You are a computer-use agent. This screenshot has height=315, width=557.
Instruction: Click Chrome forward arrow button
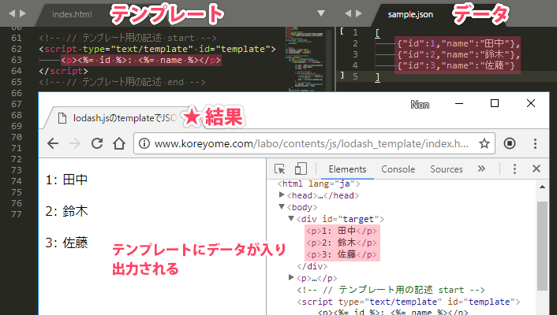(x=75, y=143)
